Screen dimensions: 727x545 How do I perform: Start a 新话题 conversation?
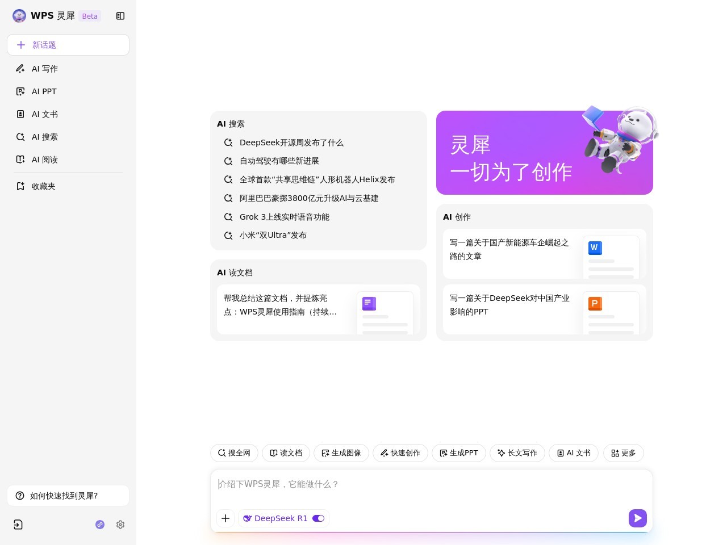(x=68, y=45)
